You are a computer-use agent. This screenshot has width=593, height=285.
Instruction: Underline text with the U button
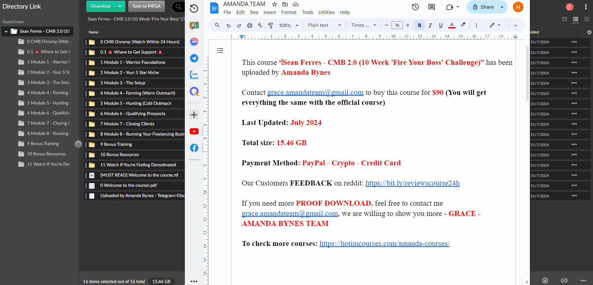click(441, 25)
